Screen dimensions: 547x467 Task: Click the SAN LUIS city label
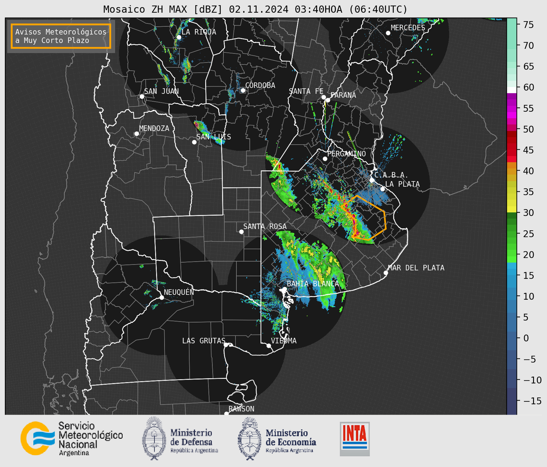pyautogui.click(x=214, y=137)
